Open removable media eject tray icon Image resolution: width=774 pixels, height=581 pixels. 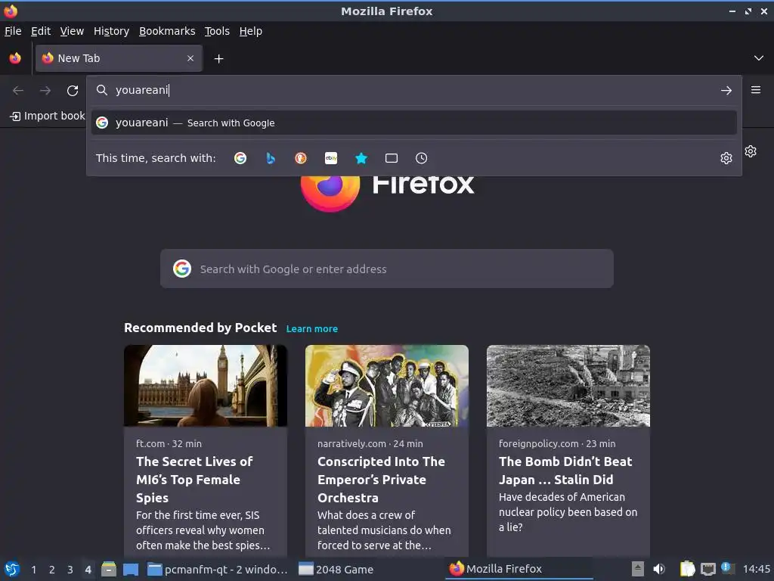coord(638,569)
